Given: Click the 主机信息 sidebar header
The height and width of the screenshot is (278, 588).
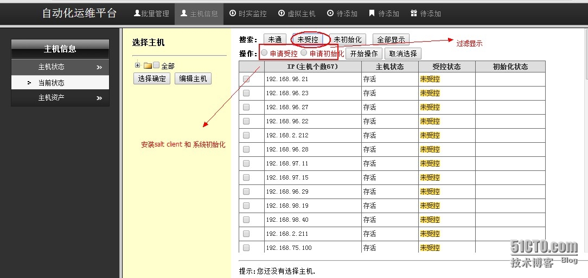Looking at the screenshot, I should point(60,49).
